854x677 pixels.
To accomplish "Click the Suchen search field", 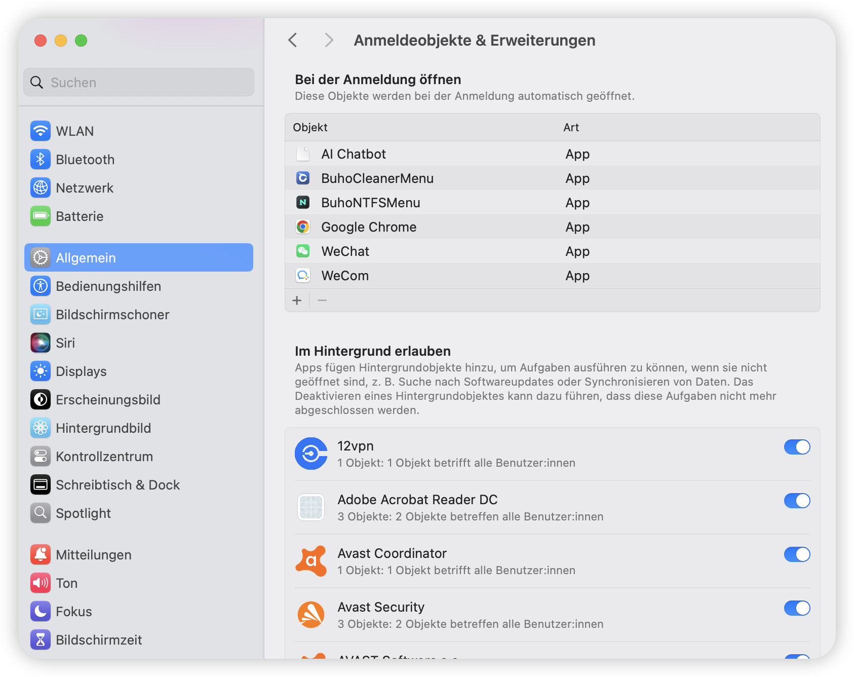I will tap(139, 82).
